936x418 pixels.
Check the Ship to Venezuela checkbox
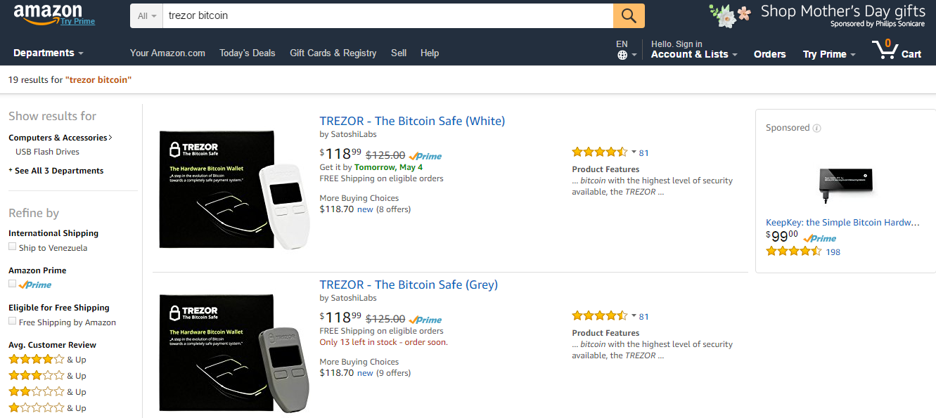click(x=12, y=247)
